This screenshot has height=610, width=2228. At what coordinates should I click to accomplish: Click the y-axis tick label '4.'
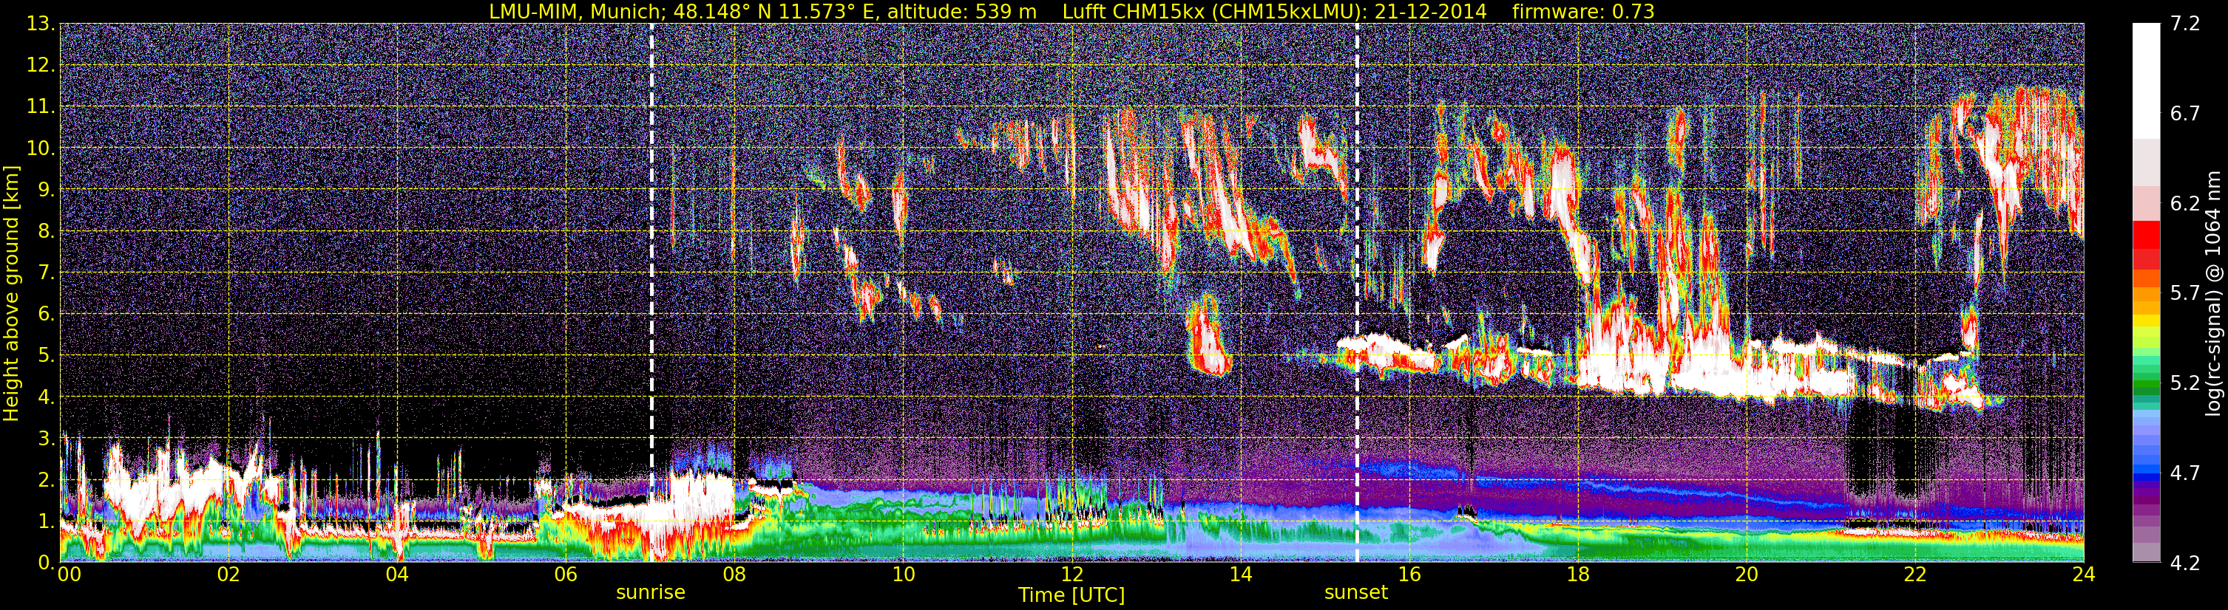[x=45, y=397]
